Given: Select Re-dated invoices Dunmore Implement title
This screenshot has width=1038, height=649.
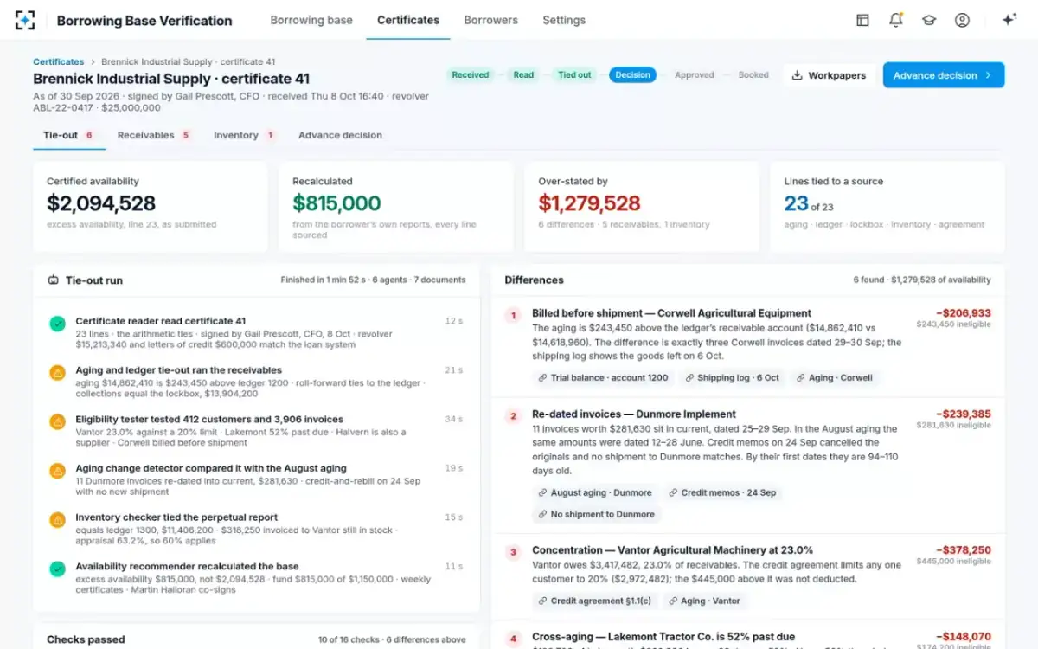Looking at the screenshot, I should click(x=634, y=414).
